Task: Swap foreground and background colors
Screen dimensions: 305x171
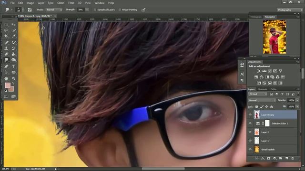Action: point(13,84)
